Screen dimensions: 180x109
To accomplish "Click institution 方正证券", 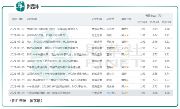I will coord(97,35).
